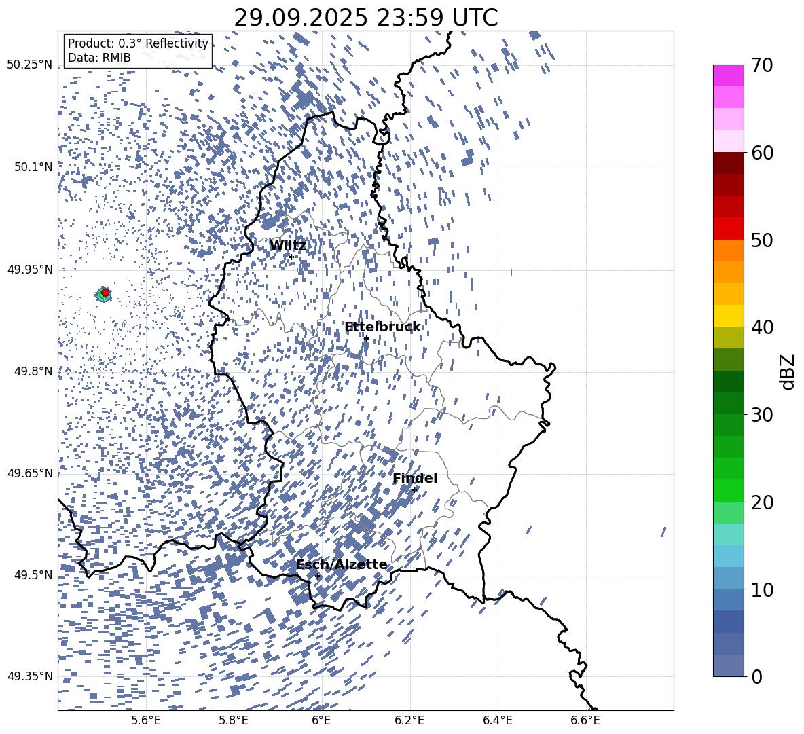Click the 6.6°E longitude label
This screenshot has width=804, height=734.
click(585, 720)
